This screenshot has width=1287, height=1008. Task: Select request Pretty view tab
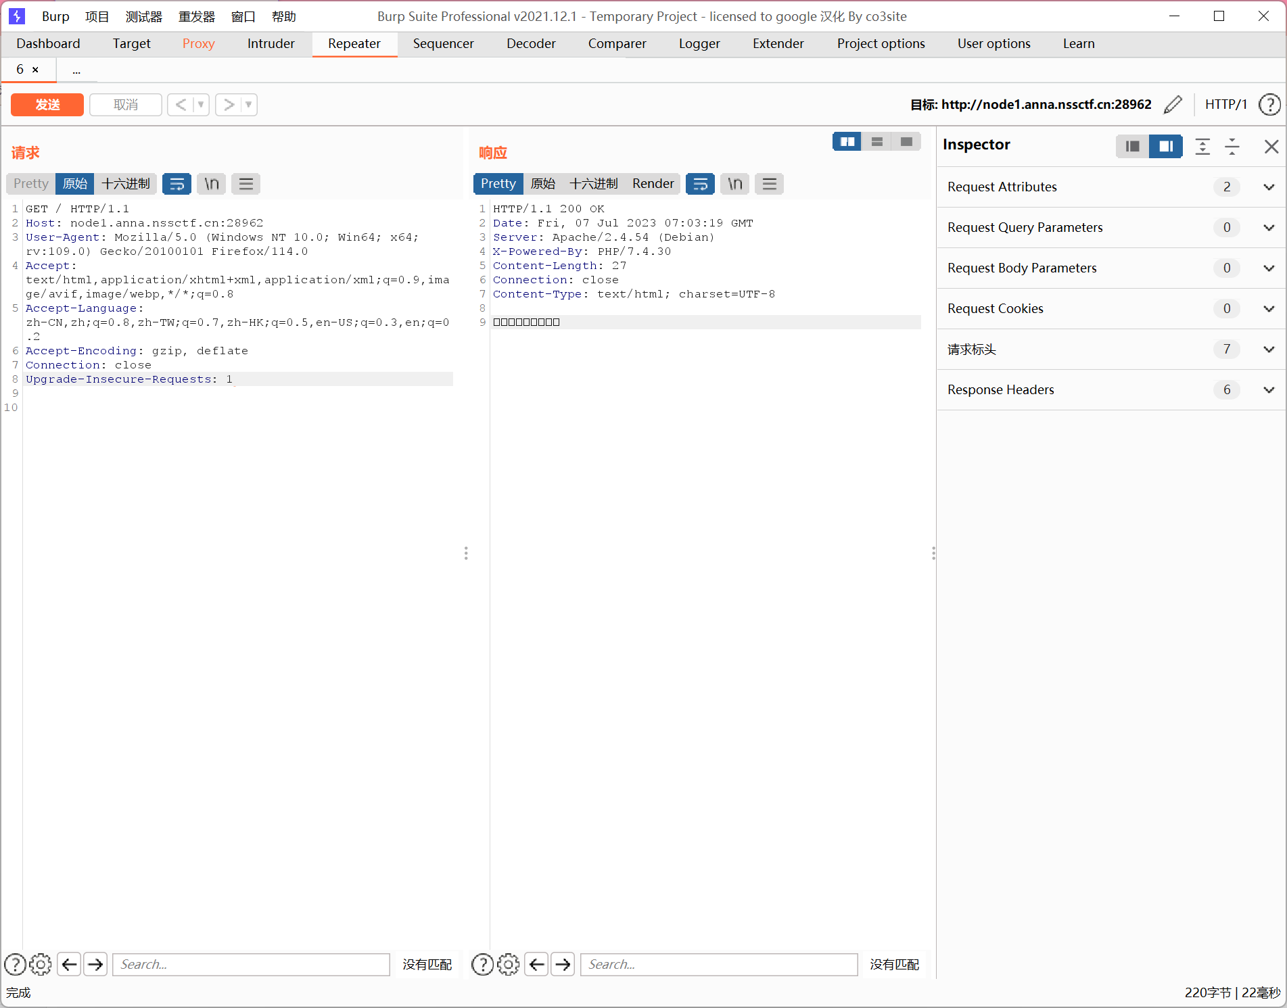tap(30, 184)
